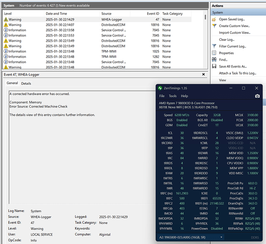Viewport: 266px width, 244px height.
Task: Click info icon of 22:13:58 Service Control row
Action: pyautogui.click(x=6, y=30)
